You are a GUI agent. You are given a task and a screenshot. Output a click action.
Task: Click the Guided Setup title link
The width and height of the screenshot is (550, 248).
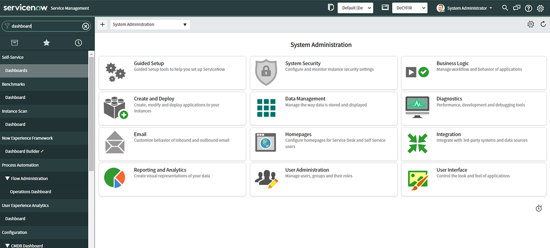coord(149,64)
